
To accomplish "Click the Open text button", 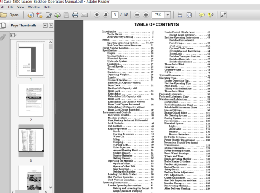I will click(x=14, y=15).
